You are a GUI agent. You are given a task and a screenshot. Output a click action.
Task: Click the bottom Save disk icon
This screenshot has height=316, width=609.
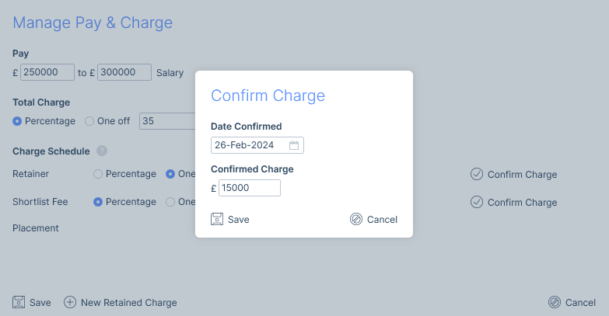tap(19, 302)
